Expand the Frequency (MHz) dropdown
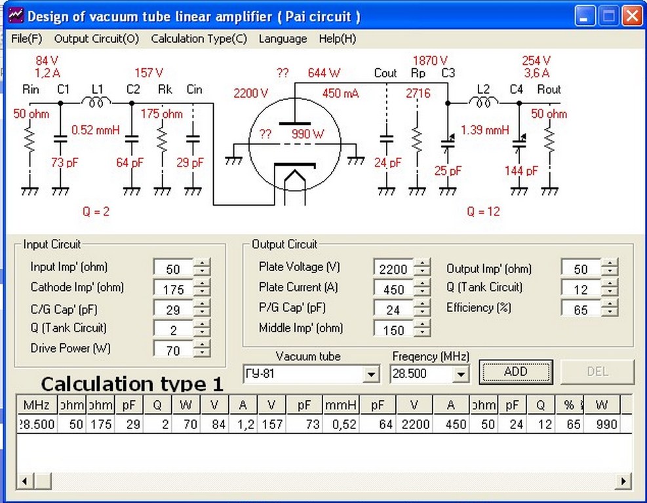647x503 pixels. [x=461, y=375]
